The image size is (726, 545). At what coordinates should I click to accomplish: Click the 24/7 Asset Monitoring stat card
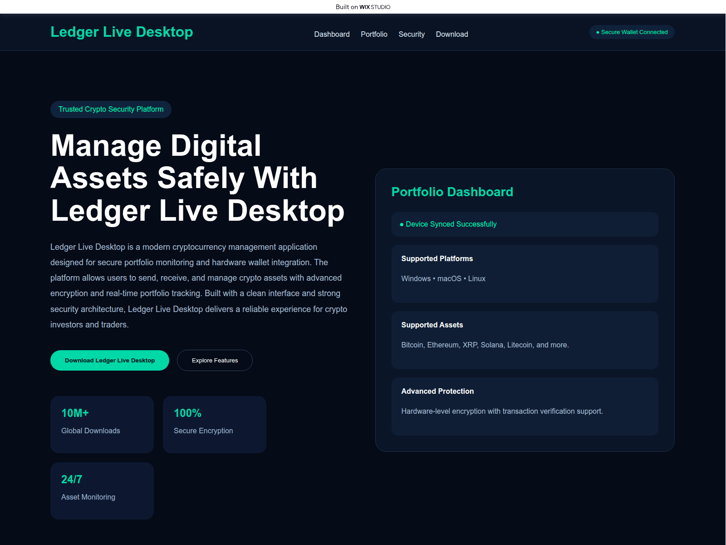tap(102, 491)
